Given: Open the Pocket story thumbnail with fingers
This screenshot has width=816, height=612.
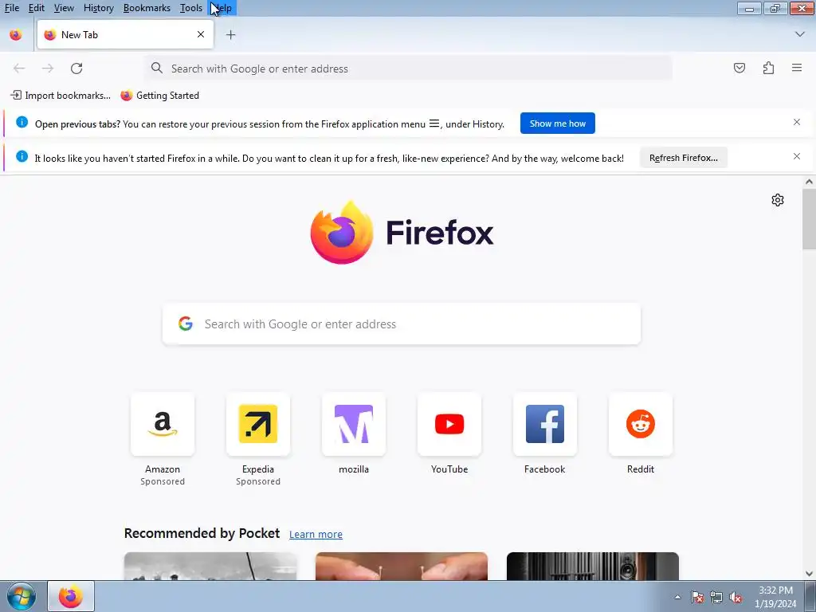Looking at the screenshot, I should [x=402, y=567].
